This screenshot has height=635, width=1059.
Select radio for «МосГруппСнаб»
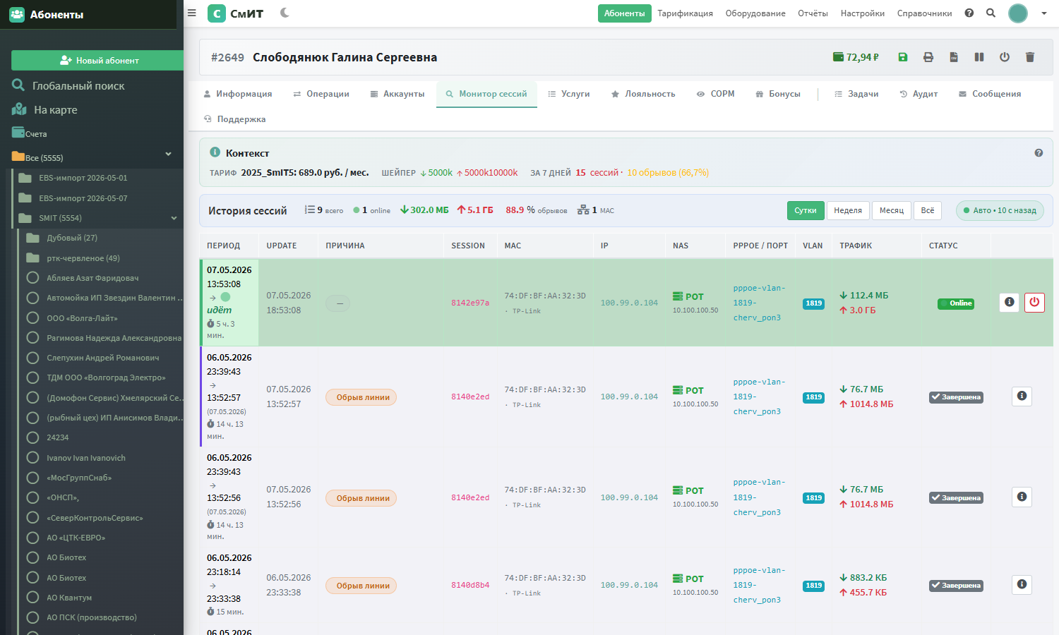coord(32,478)
